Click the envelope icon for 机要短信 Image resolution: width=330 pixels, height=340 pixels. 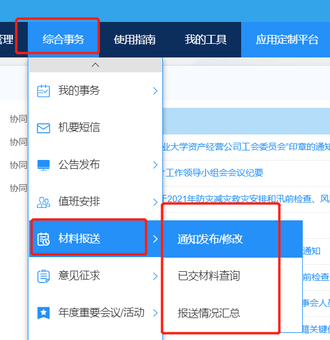43,128
